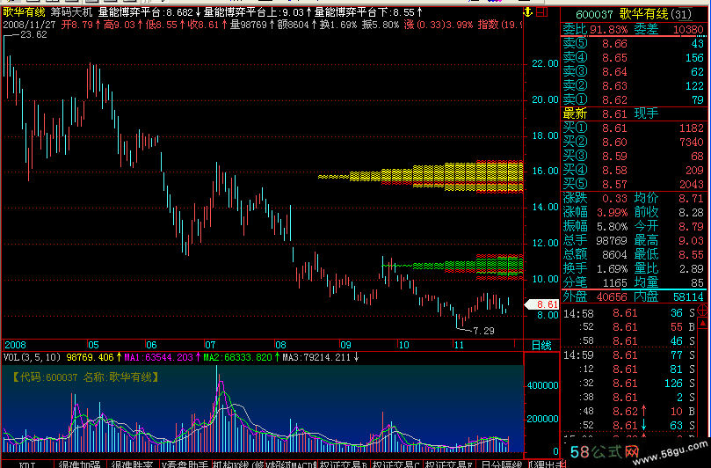Open the 权证交易B tab

point(344,464)
